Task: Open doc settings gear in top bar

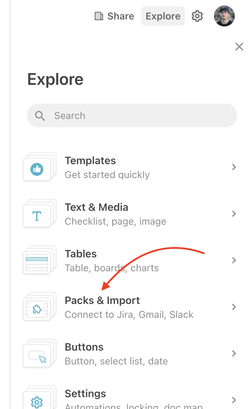Action: coord(197,16)
